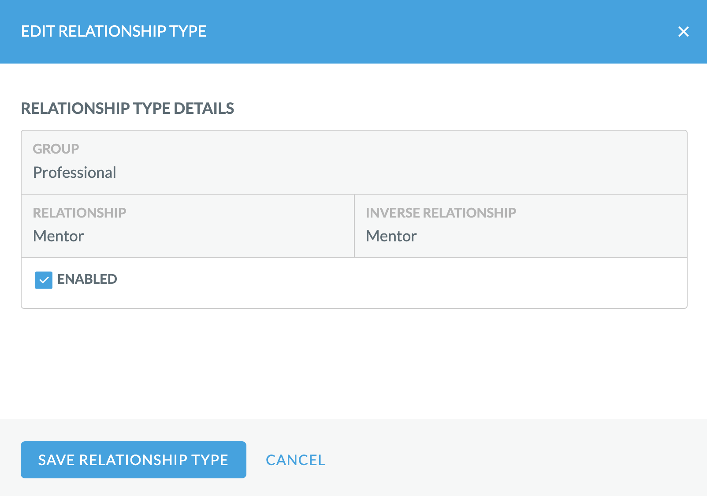This screenshot has width=707, height=496.
Task: Select the Professional group value text
Action: tap(74, 173)
